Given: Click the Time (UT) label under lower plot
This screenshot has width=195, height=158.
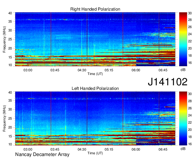Looking at the screenshot, I should click(x=95, y=153).
